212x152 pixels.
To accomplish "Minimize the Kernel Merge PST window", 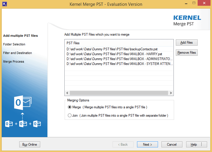I will [x=186, y=3].
